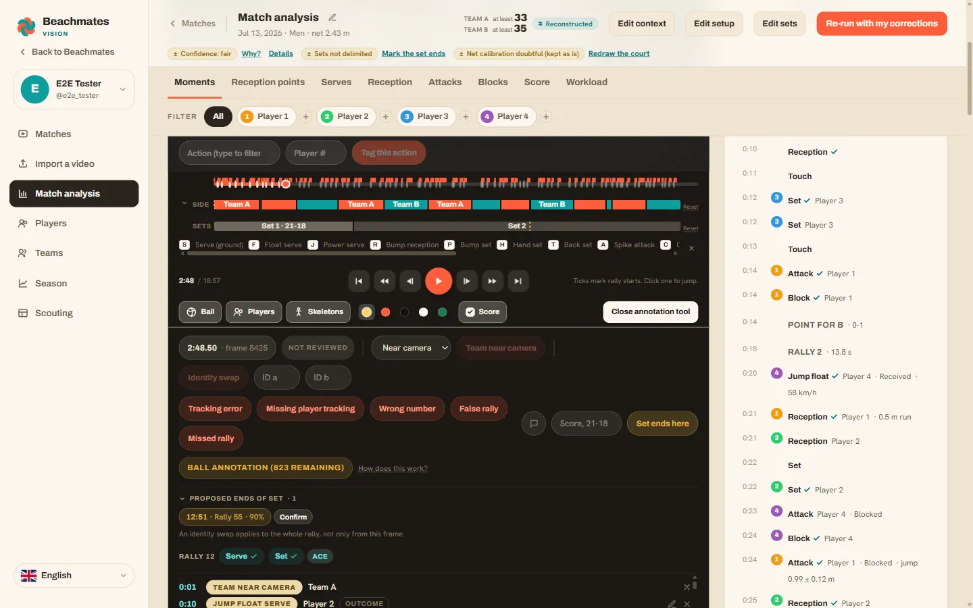Follow the Redraw the court link
This screenshot has width=973, height=608.
click(x=619, y=54)
